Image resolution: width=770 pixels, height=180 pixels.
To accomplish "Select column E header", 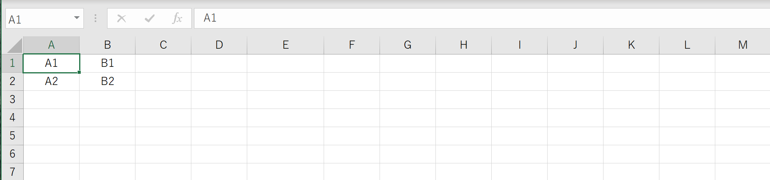I will (x=286, y=45).
